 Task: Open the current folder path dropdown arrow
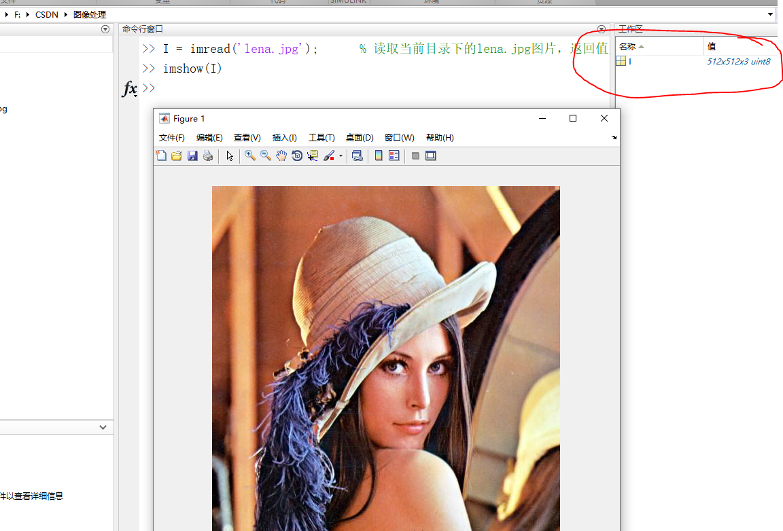coord(770,14)
